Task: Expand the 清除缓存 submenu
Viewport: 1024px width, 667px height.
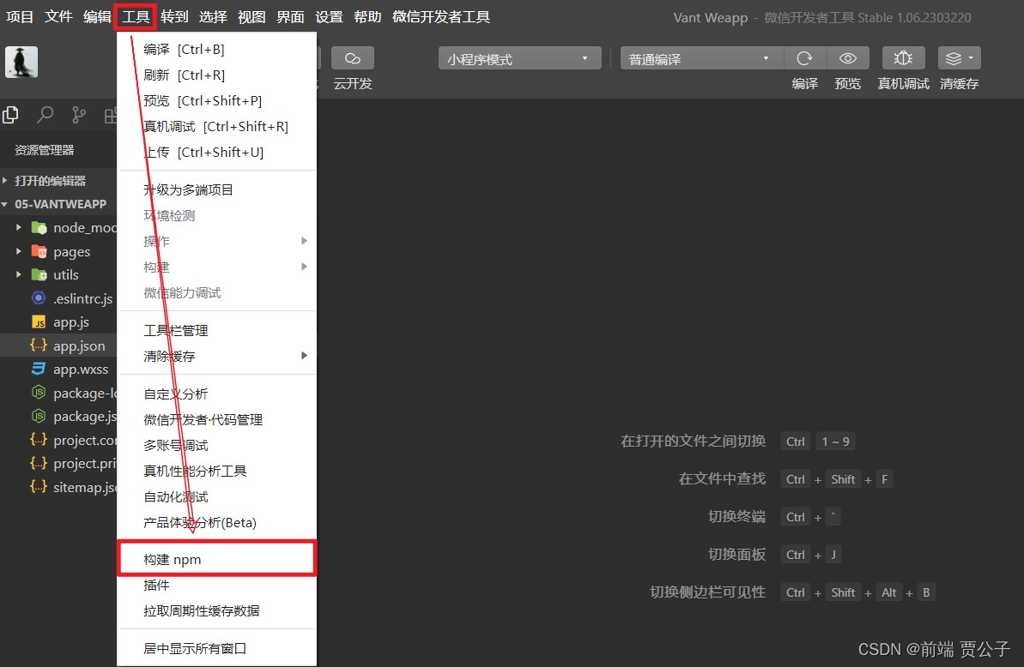Action: pos(217,356)
